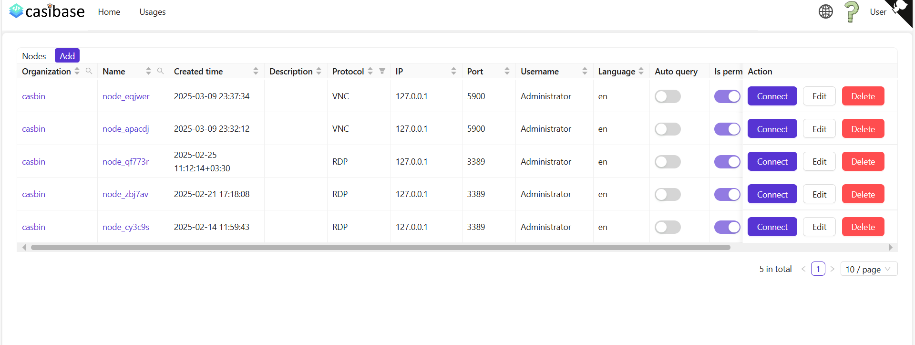The width and height of the screenshot is (915, 345).
Task: Click the casibase logo icon
Action: [16, 11]
